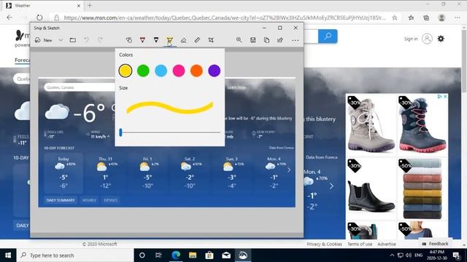Click New snip button in Snip & Sketch
Screen dimensions: 467x262
pos(44,40)
